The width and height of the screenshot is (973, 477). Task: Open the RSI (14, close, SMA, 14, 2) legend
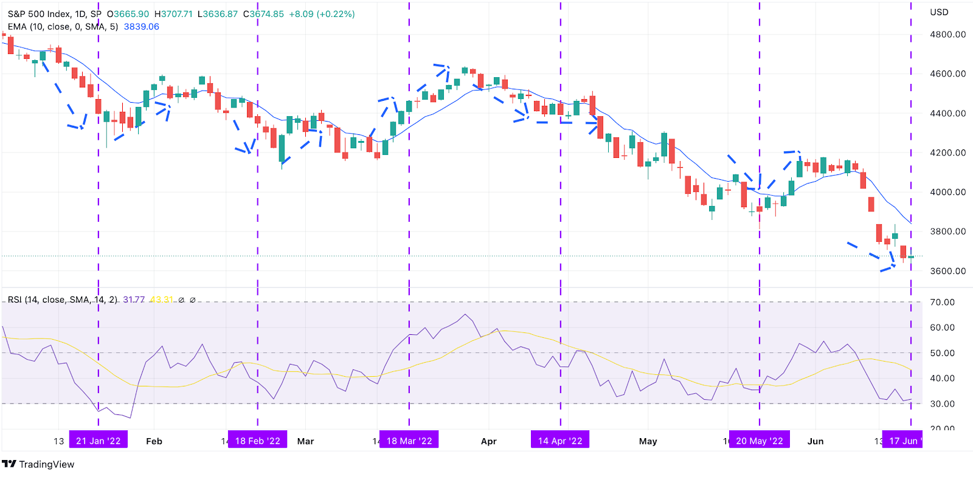(x=63, y=300)
